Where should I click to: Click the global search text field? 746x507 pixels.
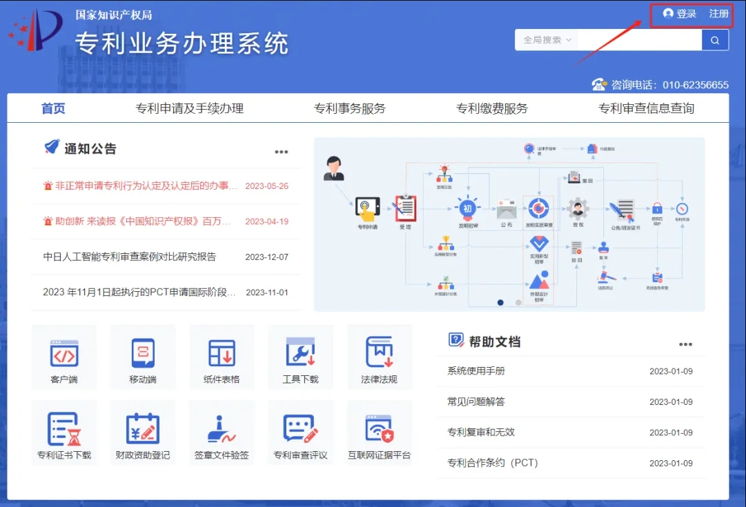[639, 40]
